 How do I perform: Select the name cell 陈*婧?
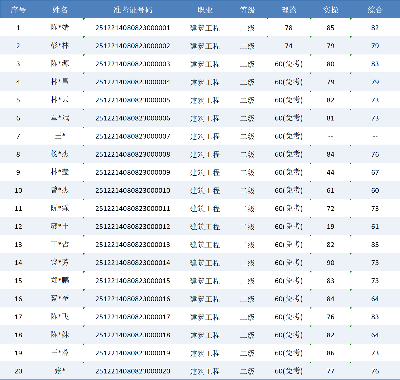pyautogui.click(x=60, y=27)
